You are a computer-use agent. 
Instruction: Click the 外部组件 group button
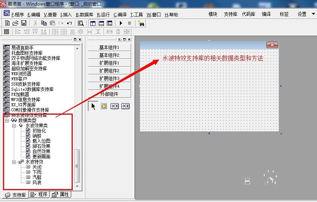pos(109,94)
